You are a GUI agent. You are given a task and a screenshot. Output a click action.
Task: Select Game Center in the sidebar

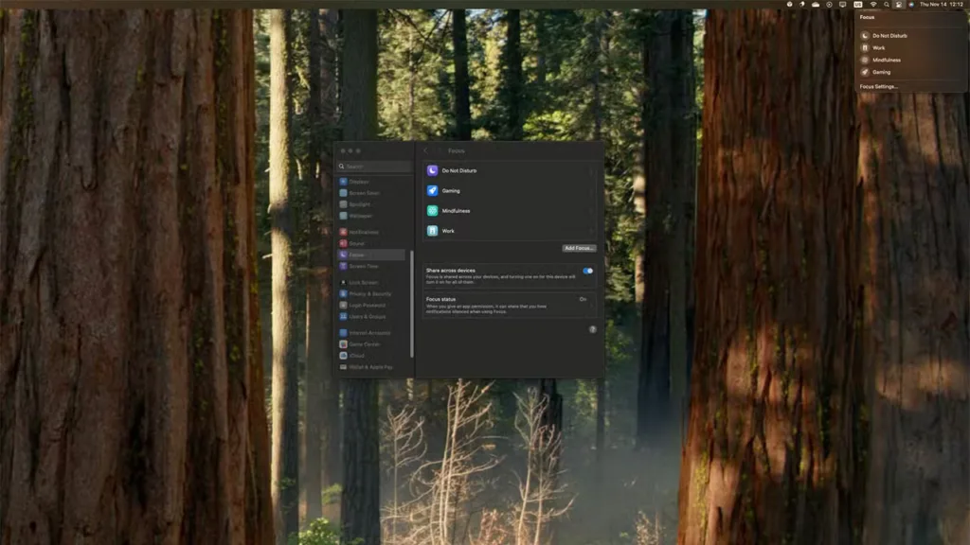(x=371, y=344)
